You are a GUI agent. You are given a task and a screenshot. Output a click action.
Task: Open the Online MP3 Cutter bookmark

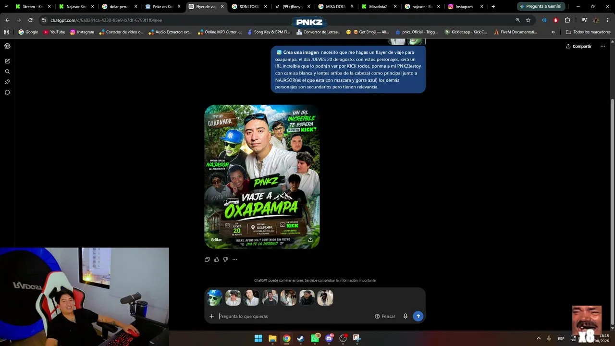(220, 32)
